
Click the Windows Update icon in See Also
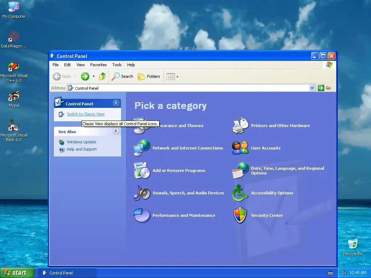click(x=62, y=142)
